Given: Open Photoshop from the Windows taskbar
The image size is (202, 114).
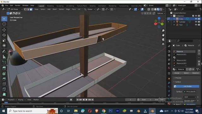Looking at the screenshot, I should tap(110, 111).
